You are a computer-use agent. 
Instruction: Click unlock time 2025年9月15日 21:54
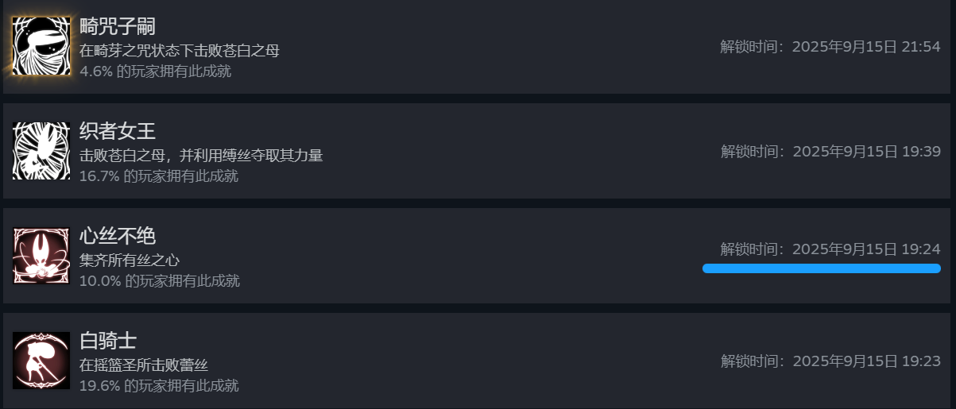tap(830, 47)
